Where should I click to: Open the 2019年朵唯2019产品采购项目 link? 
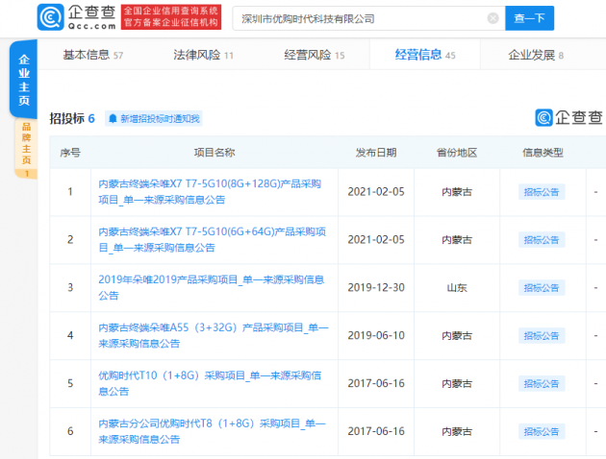(211, 287)
